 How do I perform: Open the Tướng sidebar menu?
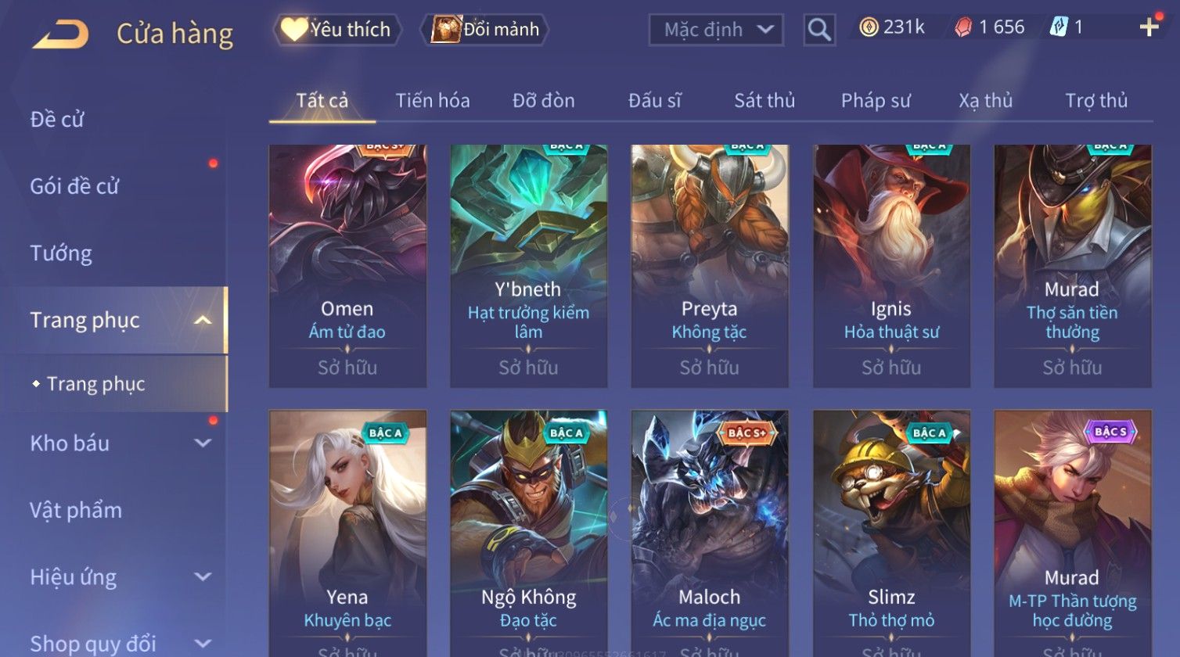[x=61, y=253]
